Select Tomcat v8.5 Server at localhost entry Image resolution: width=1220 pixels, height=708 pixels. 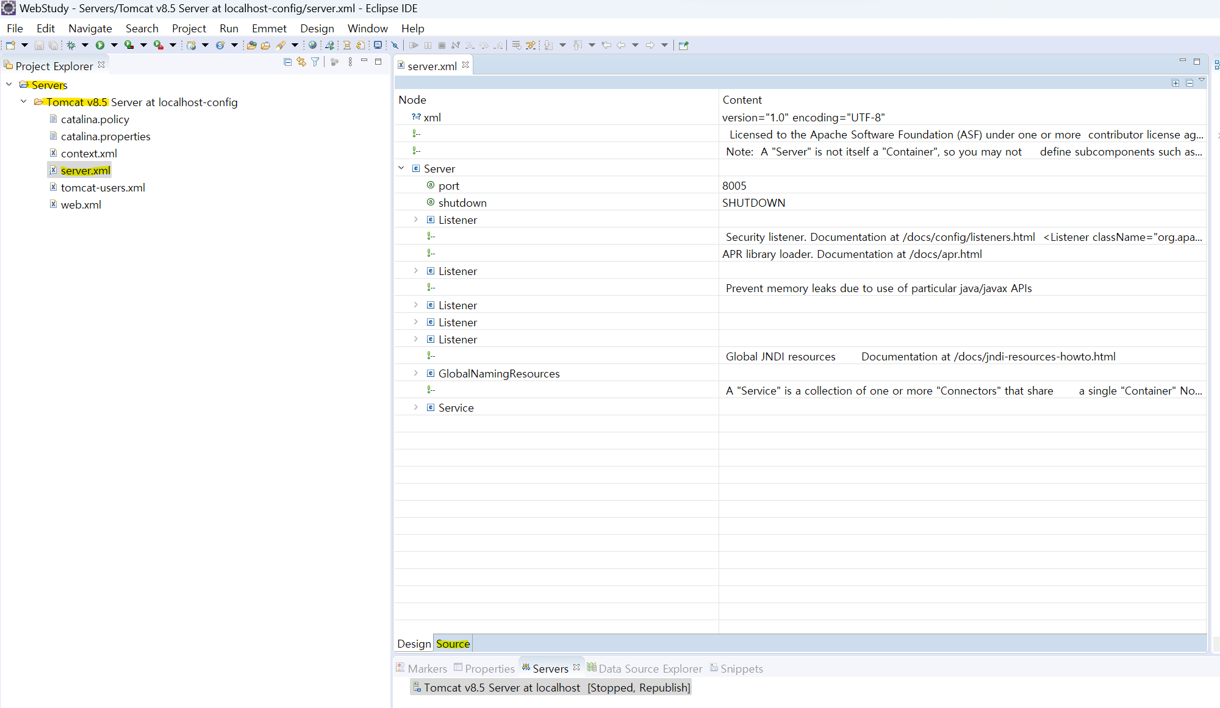(x=501, y=688)
